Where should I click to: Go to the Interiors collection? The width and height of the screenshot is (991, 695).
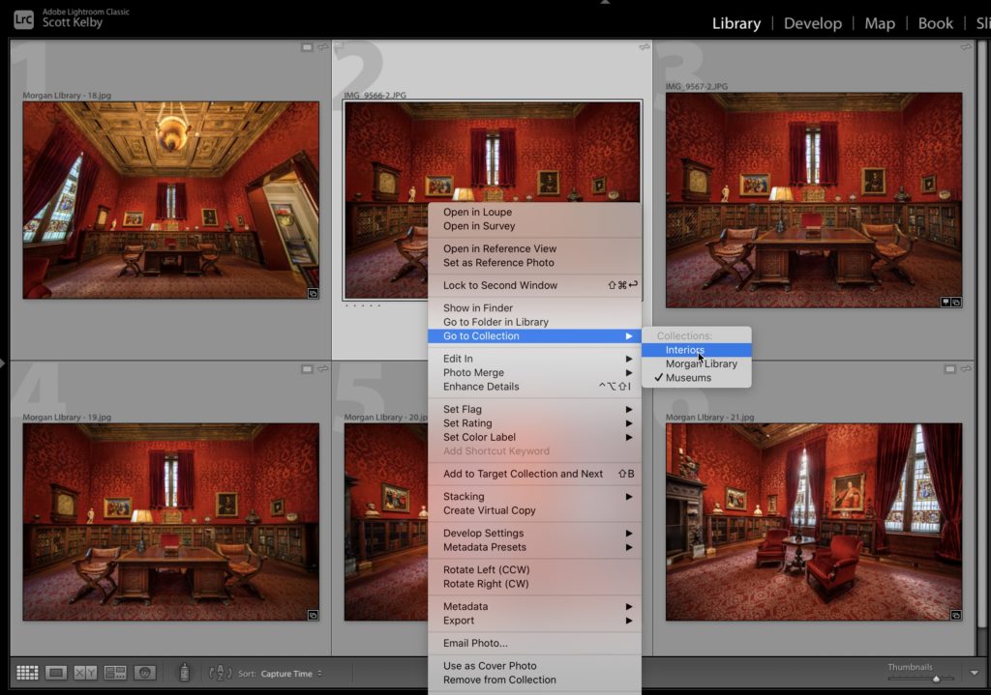[x=697, y=350]
